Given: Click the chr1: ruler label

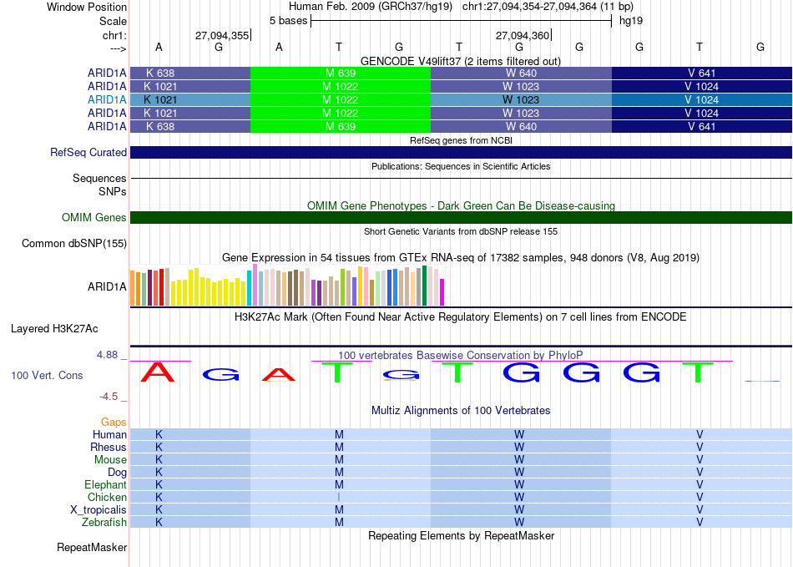Looking at the screenshot, I should click(x=114, y=35).
